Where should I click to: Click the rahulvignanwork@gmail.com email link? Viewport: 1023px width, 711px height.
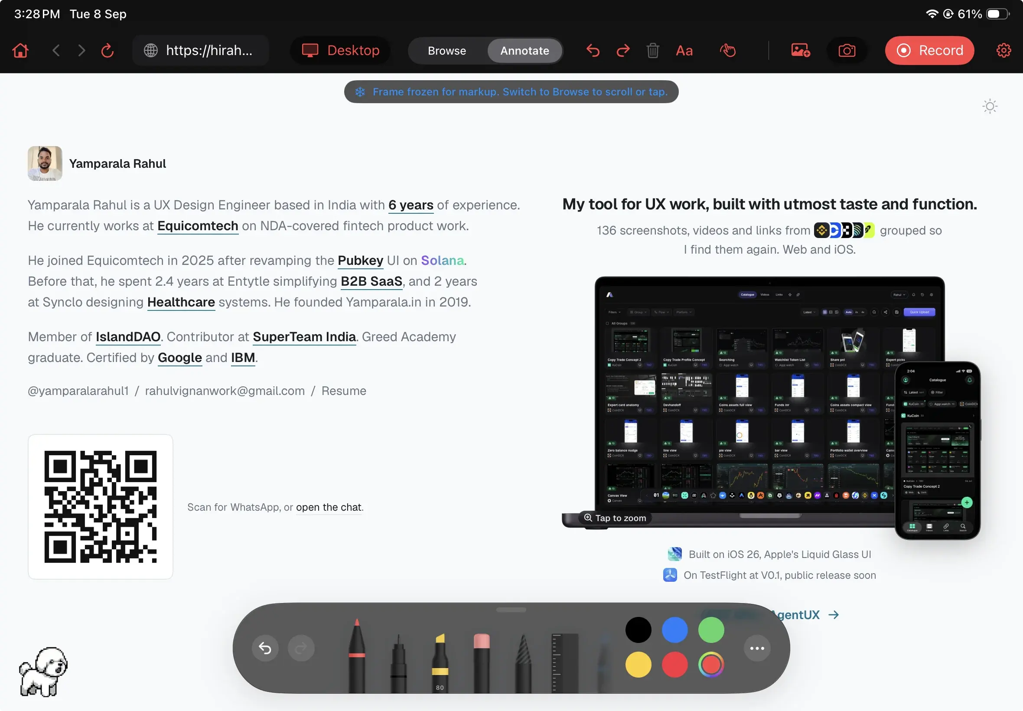[x=225, y=391]
